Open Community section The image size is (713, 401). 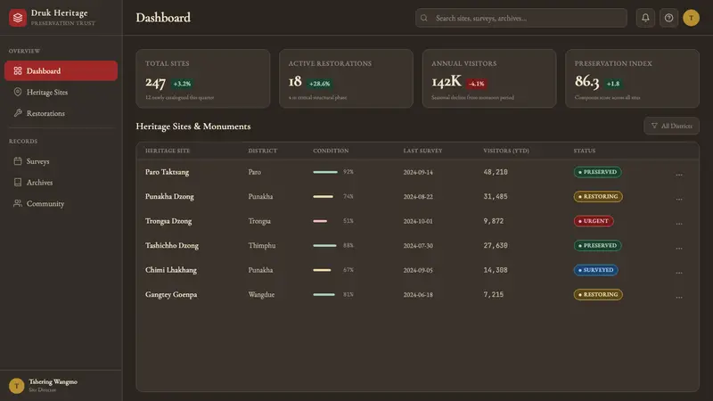(x=61, y=203)
